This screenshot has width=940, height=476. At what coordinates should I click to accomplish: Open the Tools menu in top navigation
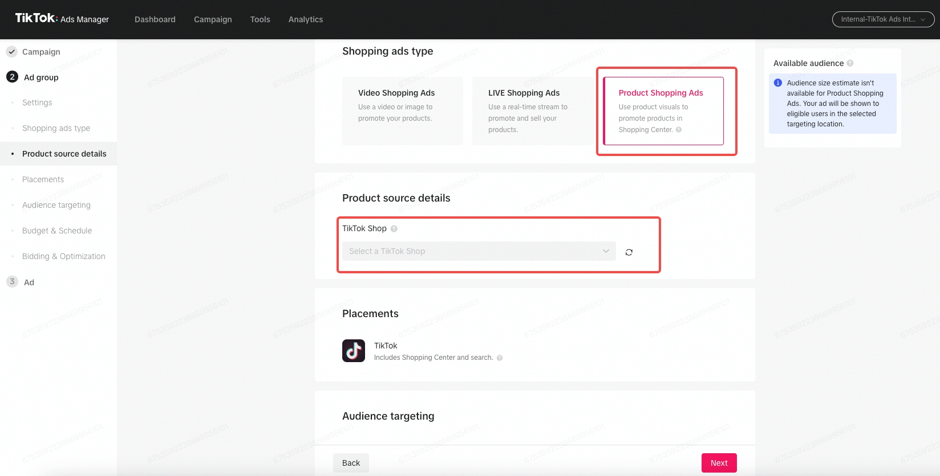coord(260,19)
